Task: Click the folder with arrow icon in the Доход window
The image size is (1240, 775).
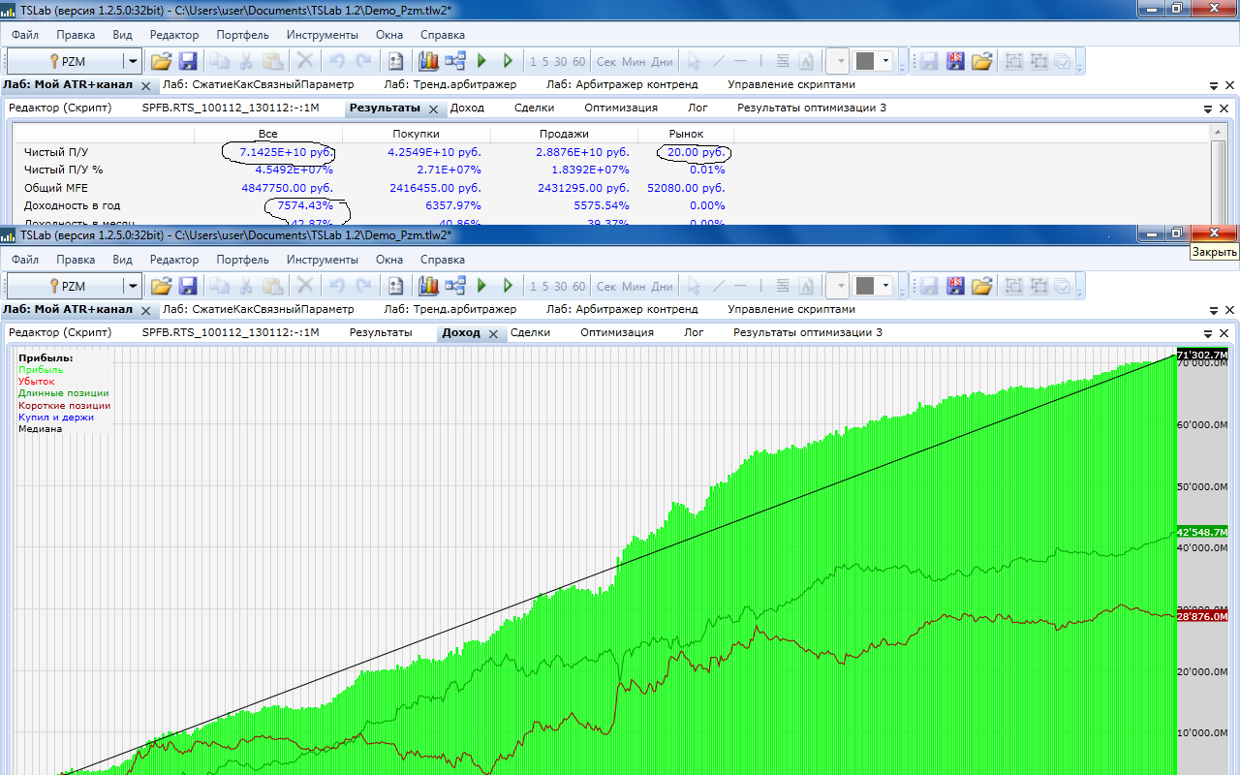Action: coord(982,286)
